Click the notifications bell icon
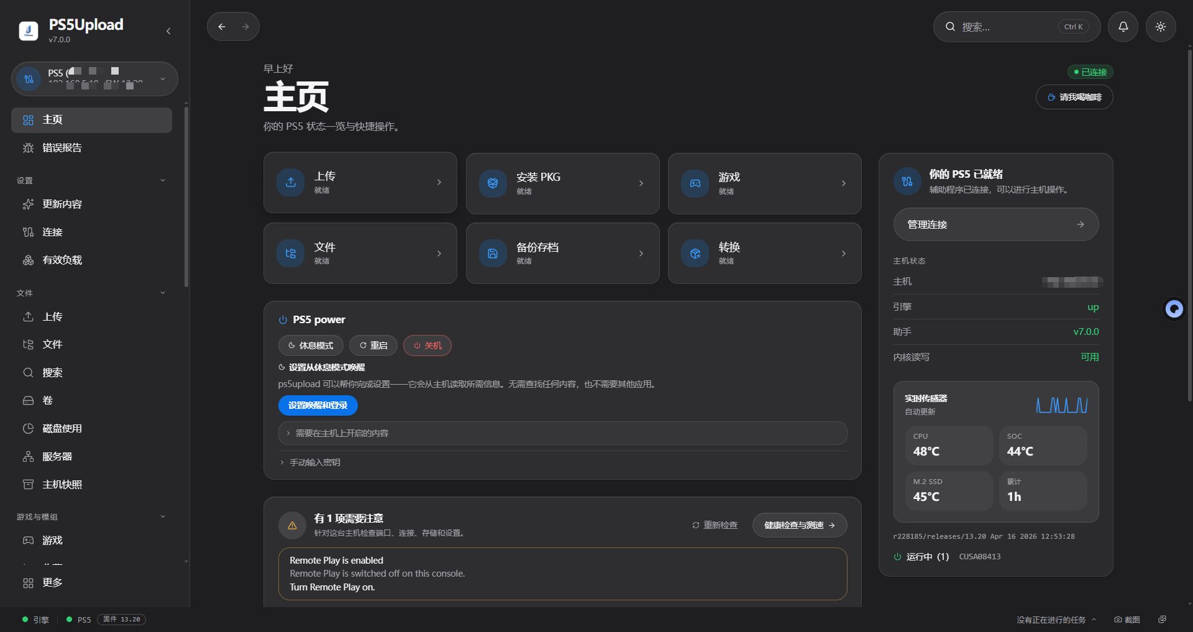The height and width of the screenshot is (632, 1193). coord(1123,27)
